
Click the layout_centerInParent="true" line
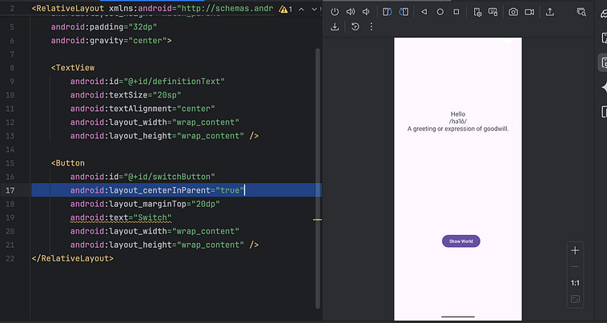pos(157,190)
